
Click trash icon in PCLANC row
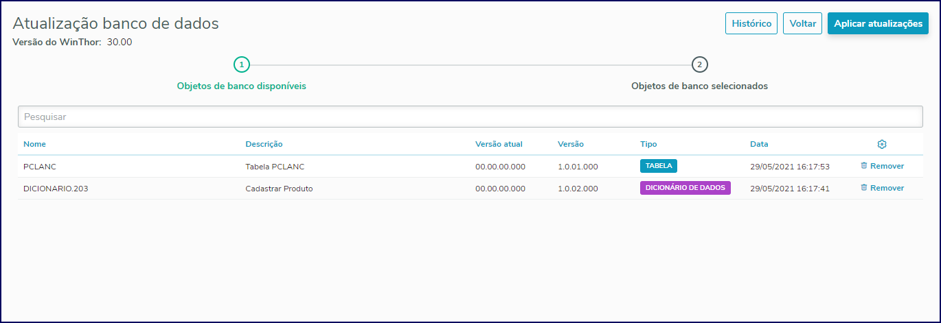864,165
